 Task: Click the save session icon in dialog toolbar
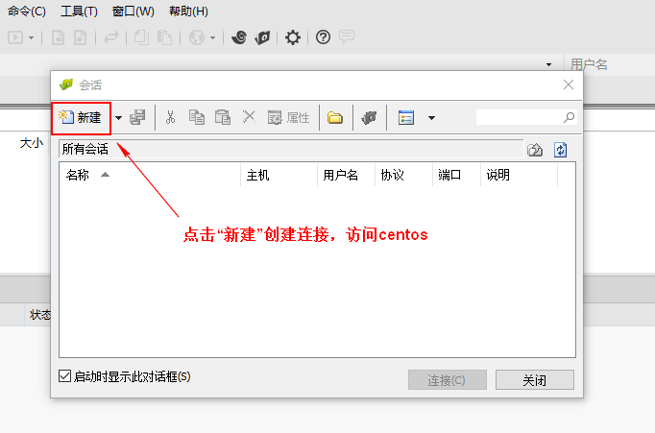[137, 118]
